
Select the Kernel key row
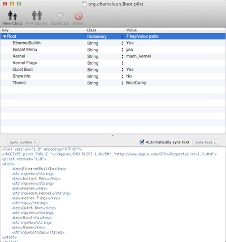click(113, 56)
